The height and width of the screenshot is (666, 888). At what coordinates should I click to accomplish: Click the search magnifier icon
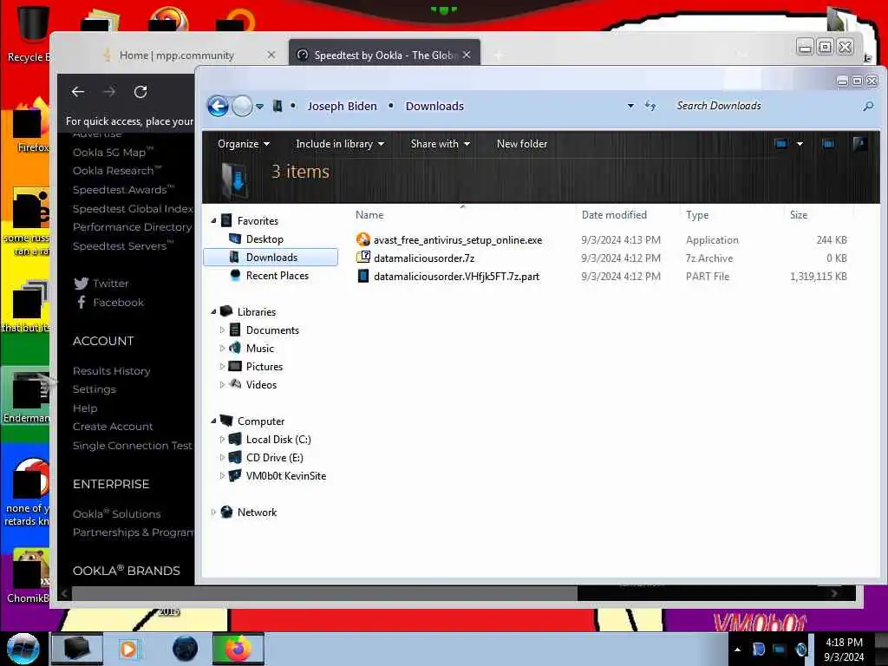coord(868,106)
